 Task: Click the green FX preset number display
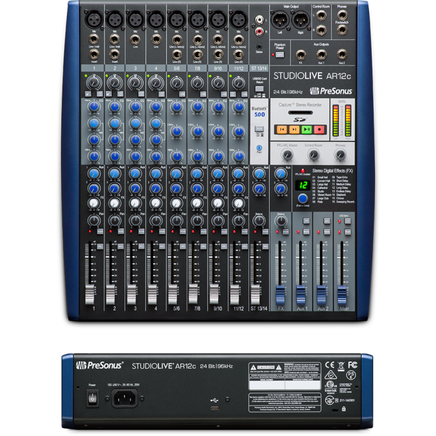[302, 185]
